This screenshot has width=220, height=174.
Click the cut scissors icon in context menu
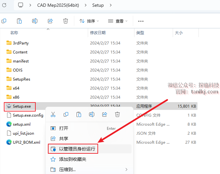pyautogui.click(x=53, y=114)
